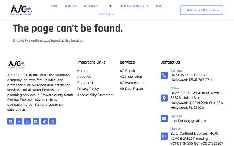
Task: Open the AC Installation service link
Action: coord(131,77)
